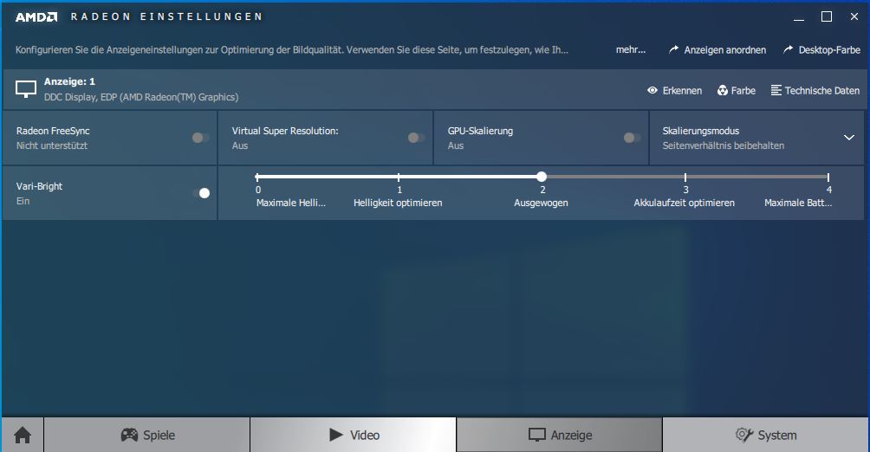Click the color palette icon beside Farbe
Viewport: 870px width, 452px height.
[x=723, y=90]
